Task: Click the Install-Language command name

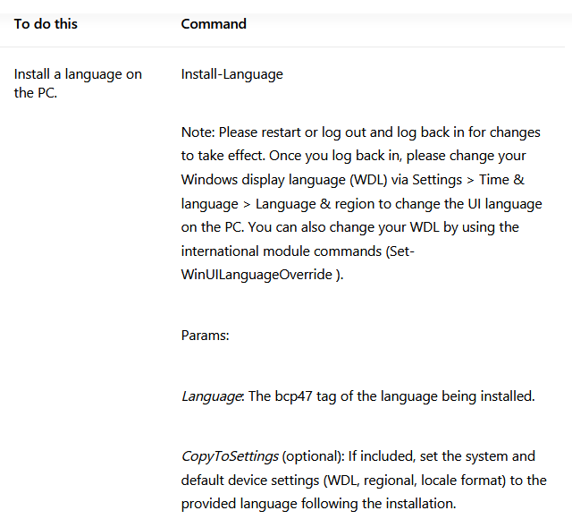Action: click(232, 74)
